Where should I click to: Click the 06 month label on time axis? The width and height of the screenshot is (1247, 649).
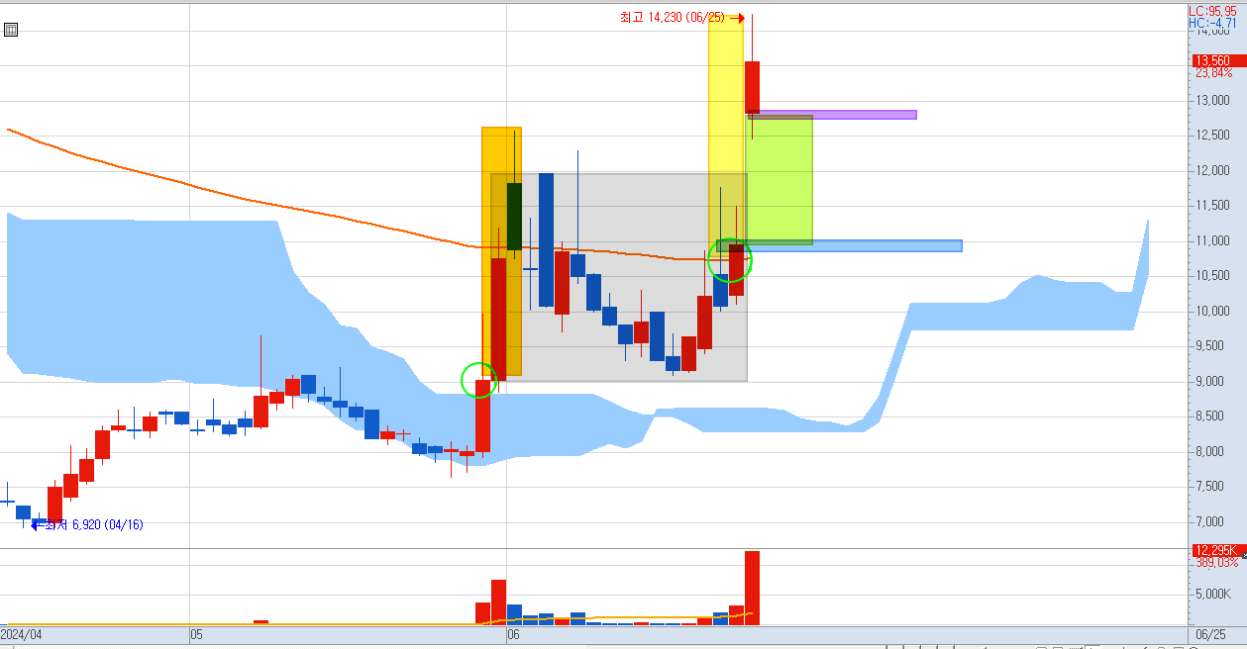click(513, 634)
